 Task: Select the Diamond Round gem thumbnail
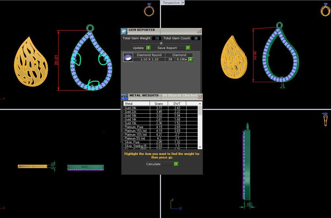pos(128,57)
